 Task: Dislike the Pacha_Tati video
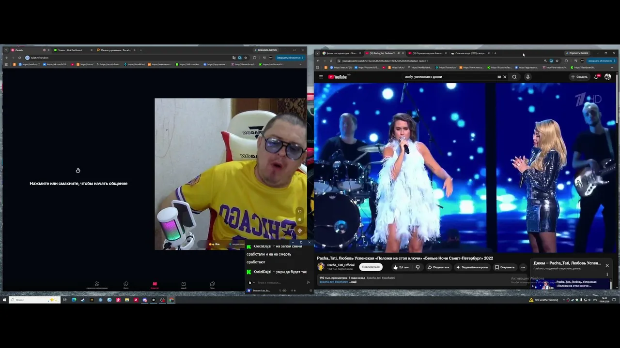[x=418, y=267]
